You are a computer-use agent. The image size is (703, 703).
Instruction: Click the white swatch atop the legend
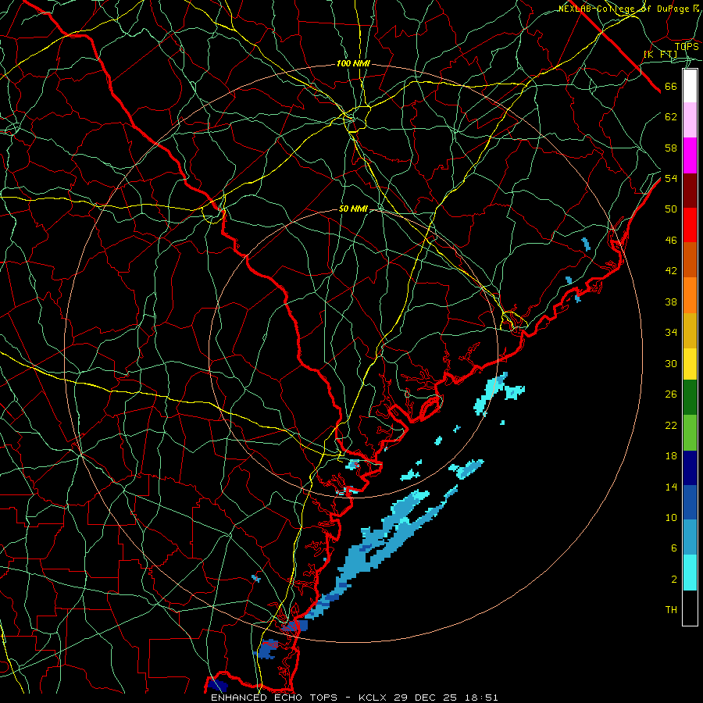690,86
